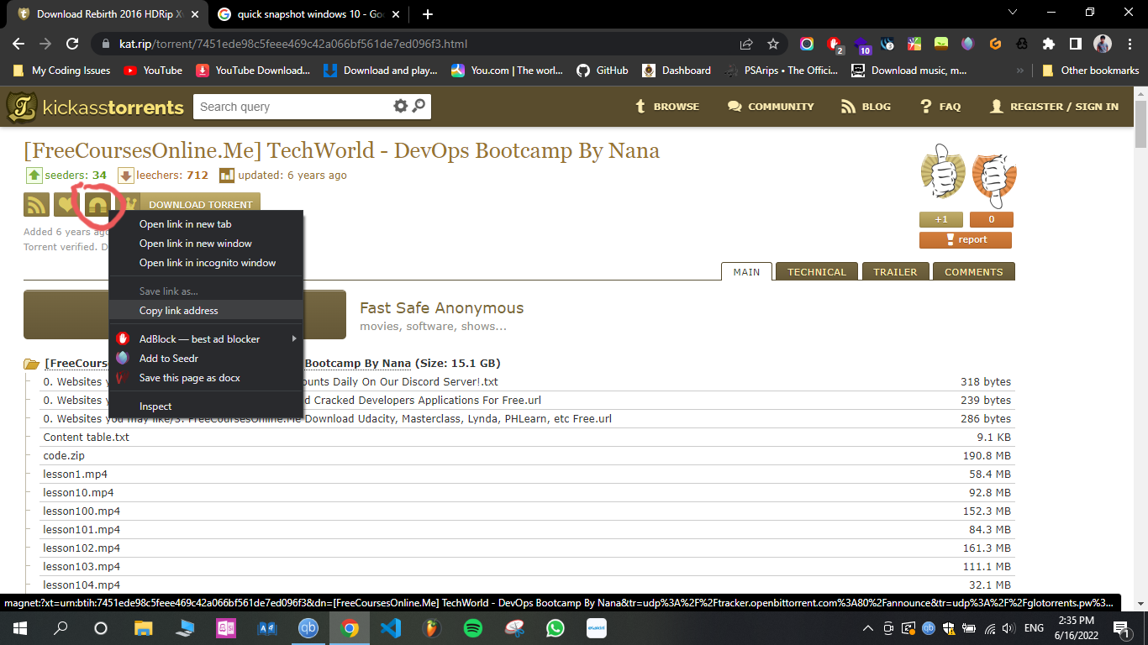
Task: Select Save this page as docx
Action: (206, 378)
